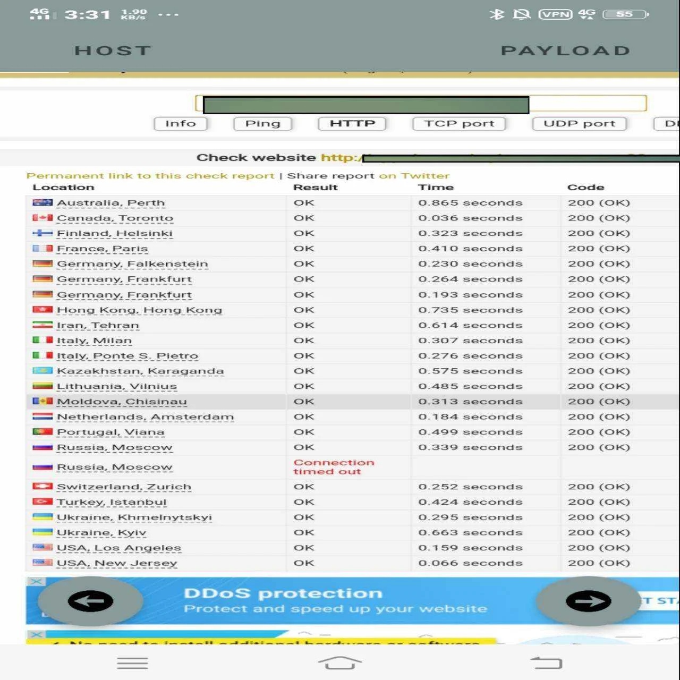This screenshot has height=680, width=680.
Task: Click the host input field
Action: pos(421,103)
